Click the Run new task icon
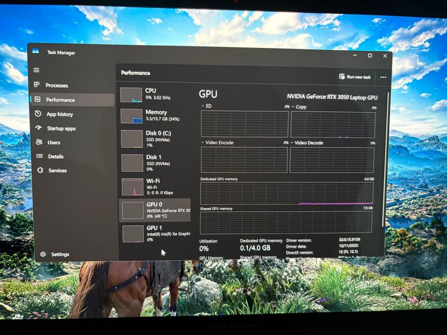The height and width of the screenshot is (335, 447). [x=342, y=77]
